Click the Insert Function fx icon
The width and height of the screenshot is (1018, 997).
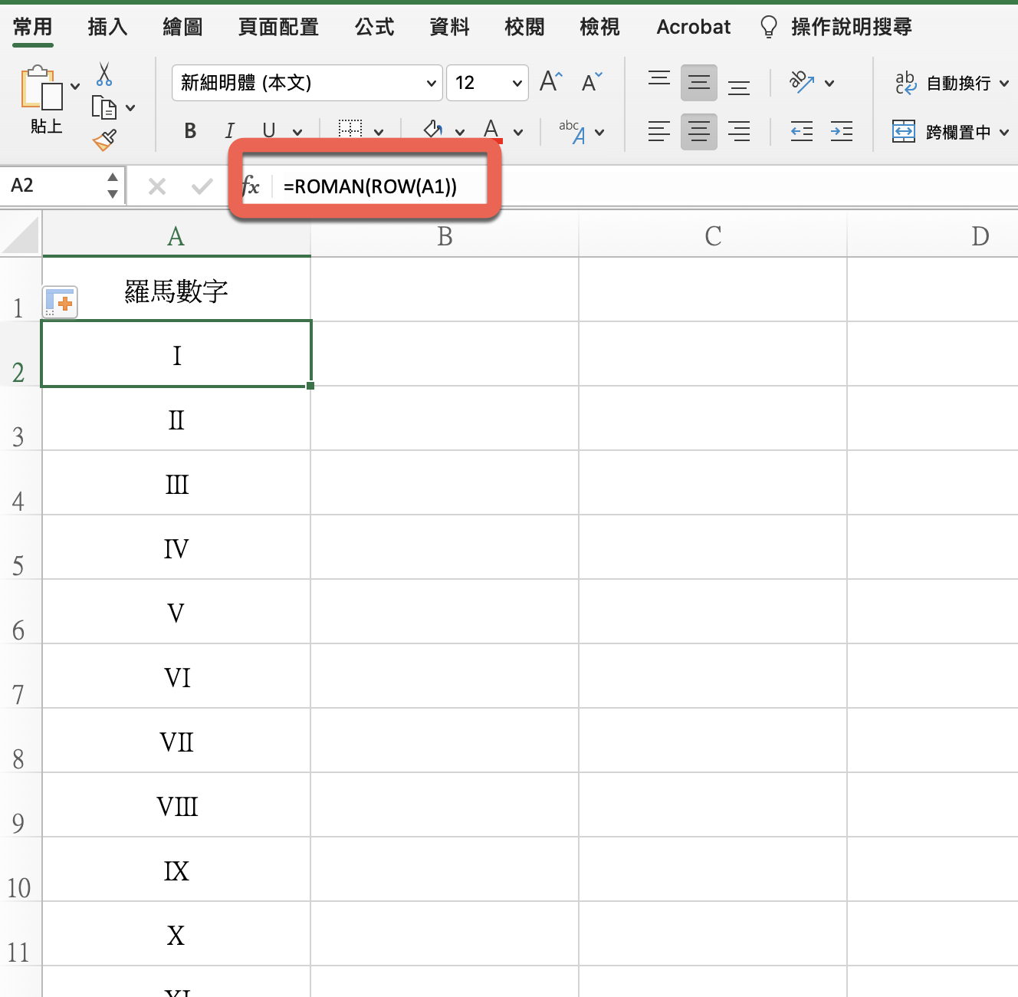[x=251, y=186]
